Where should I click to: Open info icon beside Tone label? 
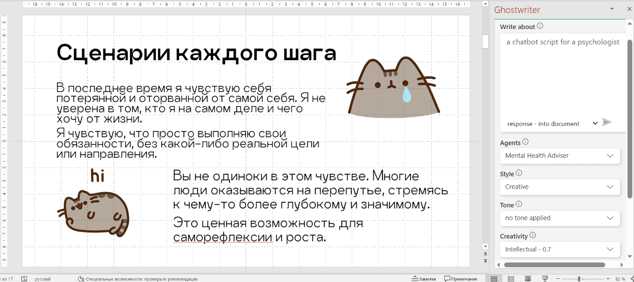[x=519, y=204]
